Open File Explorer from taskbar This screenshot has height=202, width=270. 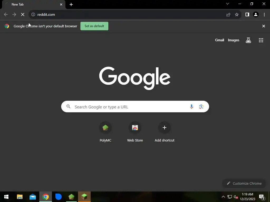click(x=20, y=197)
